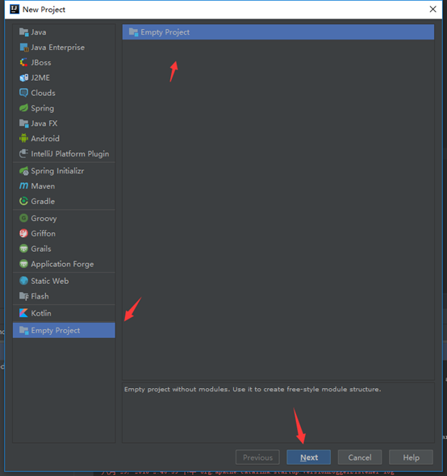Pick the Gradle label
447x476 pixels.
pos(43,201)
